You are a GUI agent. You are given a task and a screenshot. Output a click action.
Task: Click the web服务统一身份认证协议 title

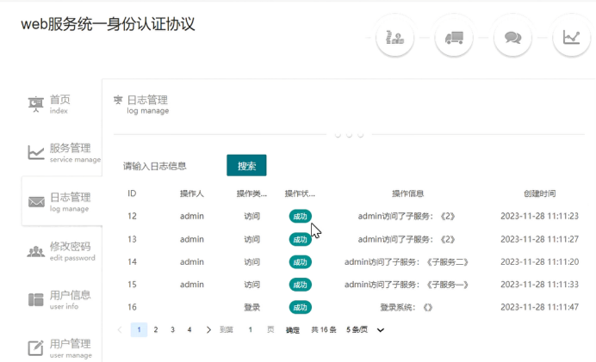(108, 24)
